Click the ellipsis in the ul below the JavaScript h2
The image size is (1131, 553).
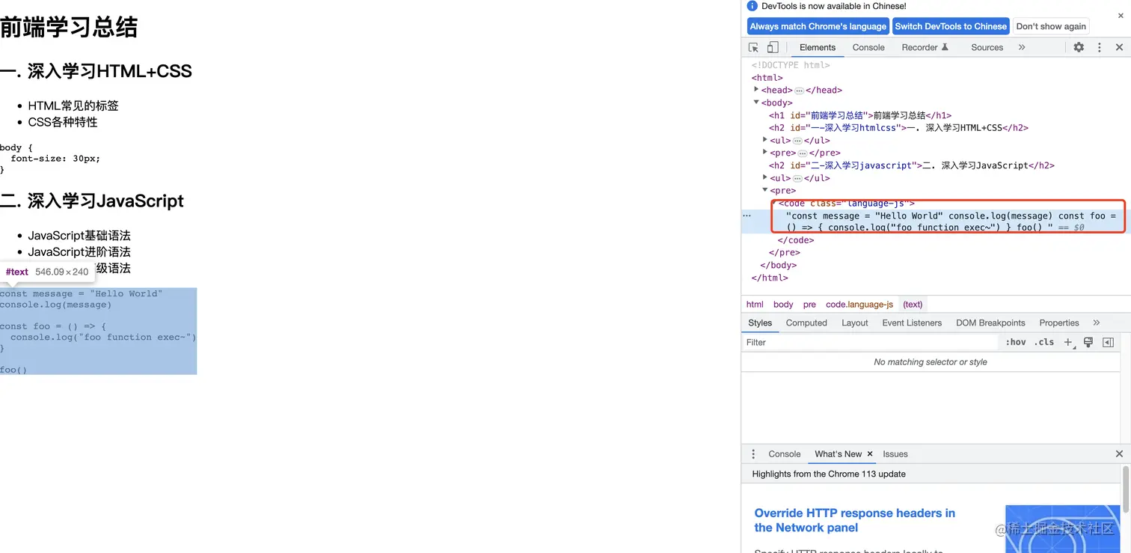click(x=797, y=179)
